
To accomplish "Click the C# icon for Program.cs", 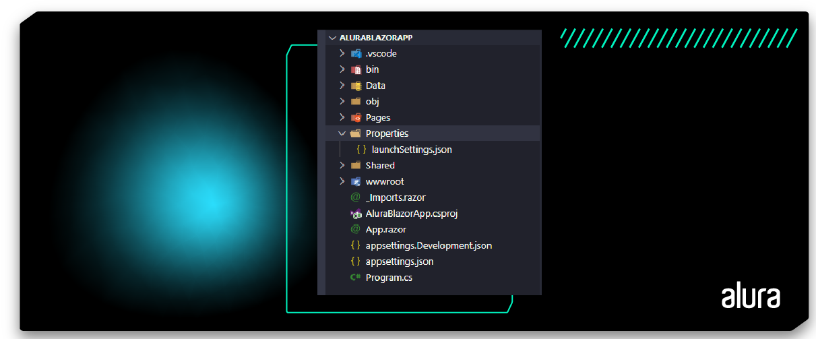I will [356, 278].
